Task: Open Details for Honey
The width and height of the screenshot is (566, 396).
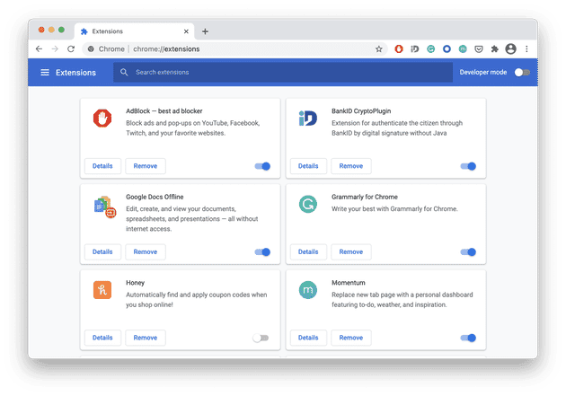Action: pos(102,338)
